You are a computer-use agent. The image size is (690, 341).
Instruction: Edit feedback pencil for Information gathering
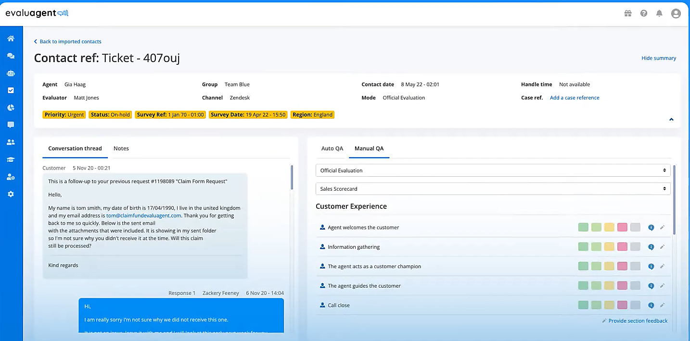662,246
